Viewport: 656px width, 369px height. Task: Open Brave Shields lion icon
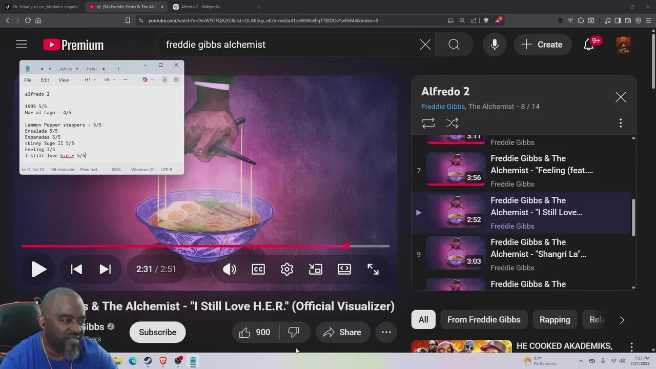(486, 20)
